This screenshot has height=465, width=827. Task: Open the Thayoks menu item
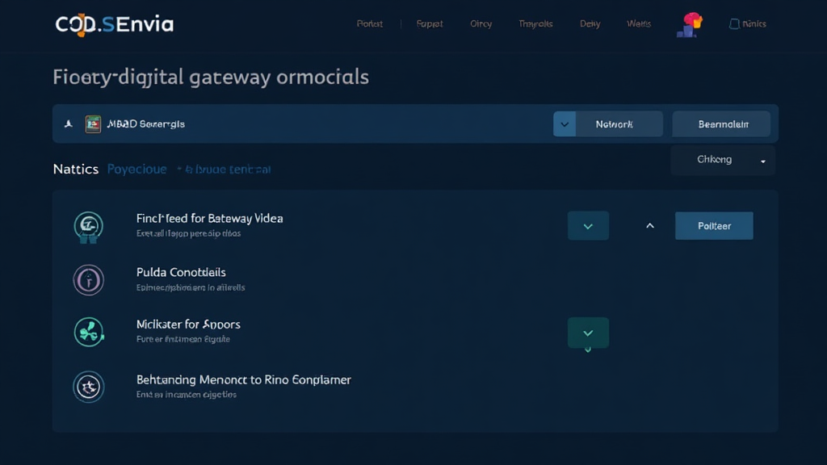point(535,24)
